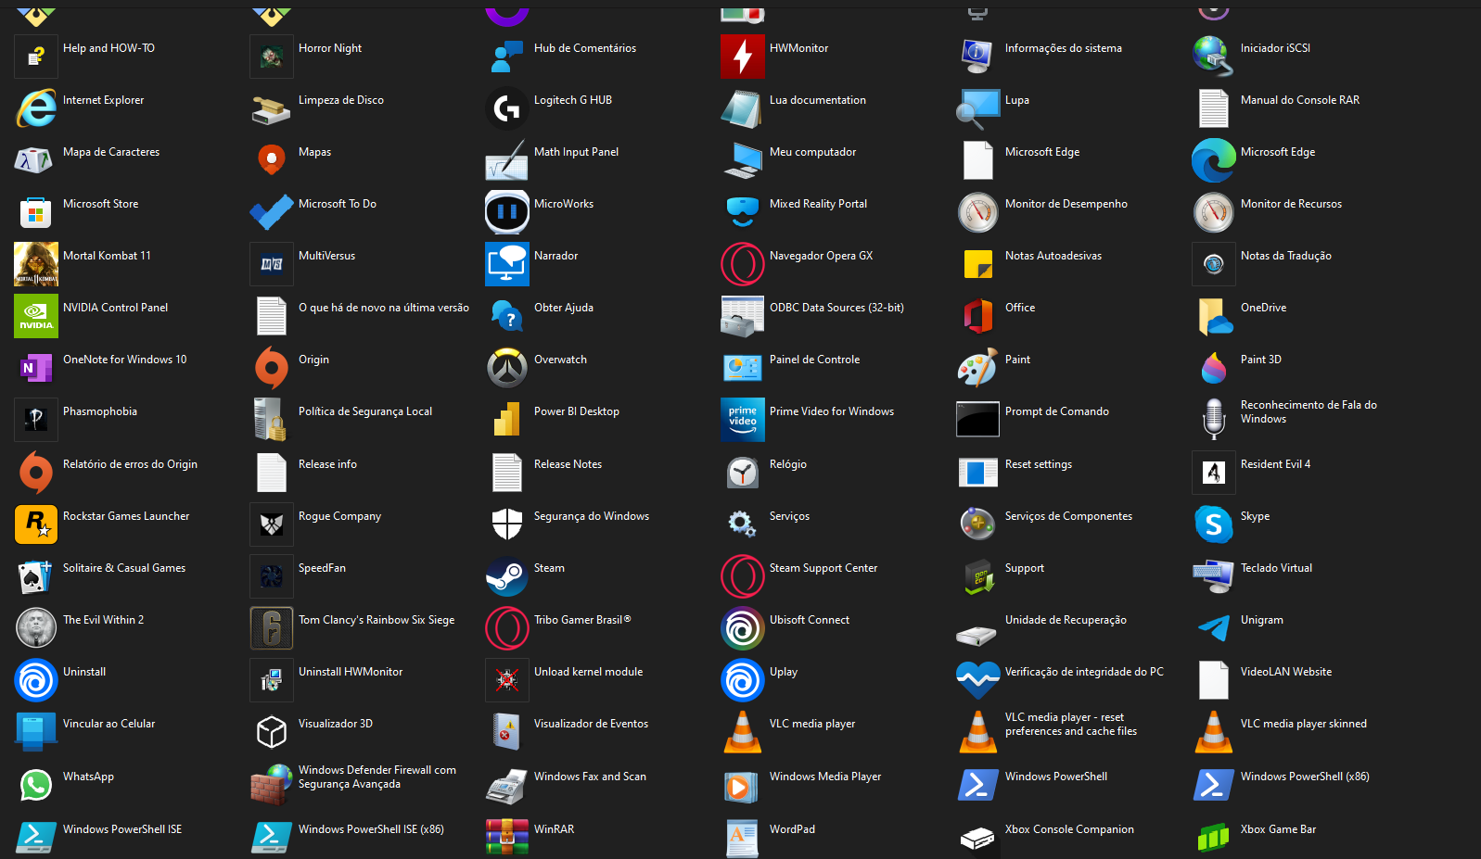Launch the Overwatch icon
This screenshot has height=859, width=1481.
click(507, 368)
